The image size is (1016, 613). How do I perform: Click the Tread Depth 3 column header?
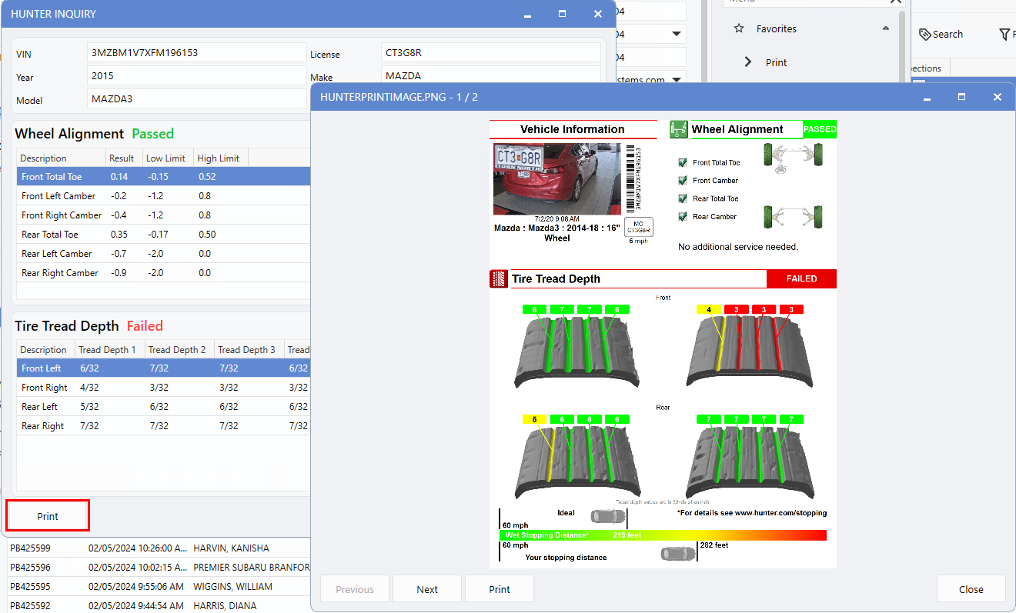(x=249, y=349)
